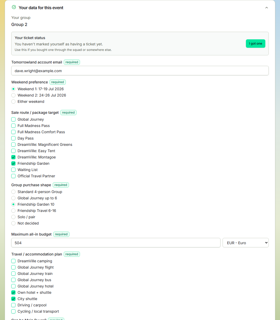Select Friendship Garden 10 radio
The height and width of the screenshot is (320, 280).
point(13,204)
